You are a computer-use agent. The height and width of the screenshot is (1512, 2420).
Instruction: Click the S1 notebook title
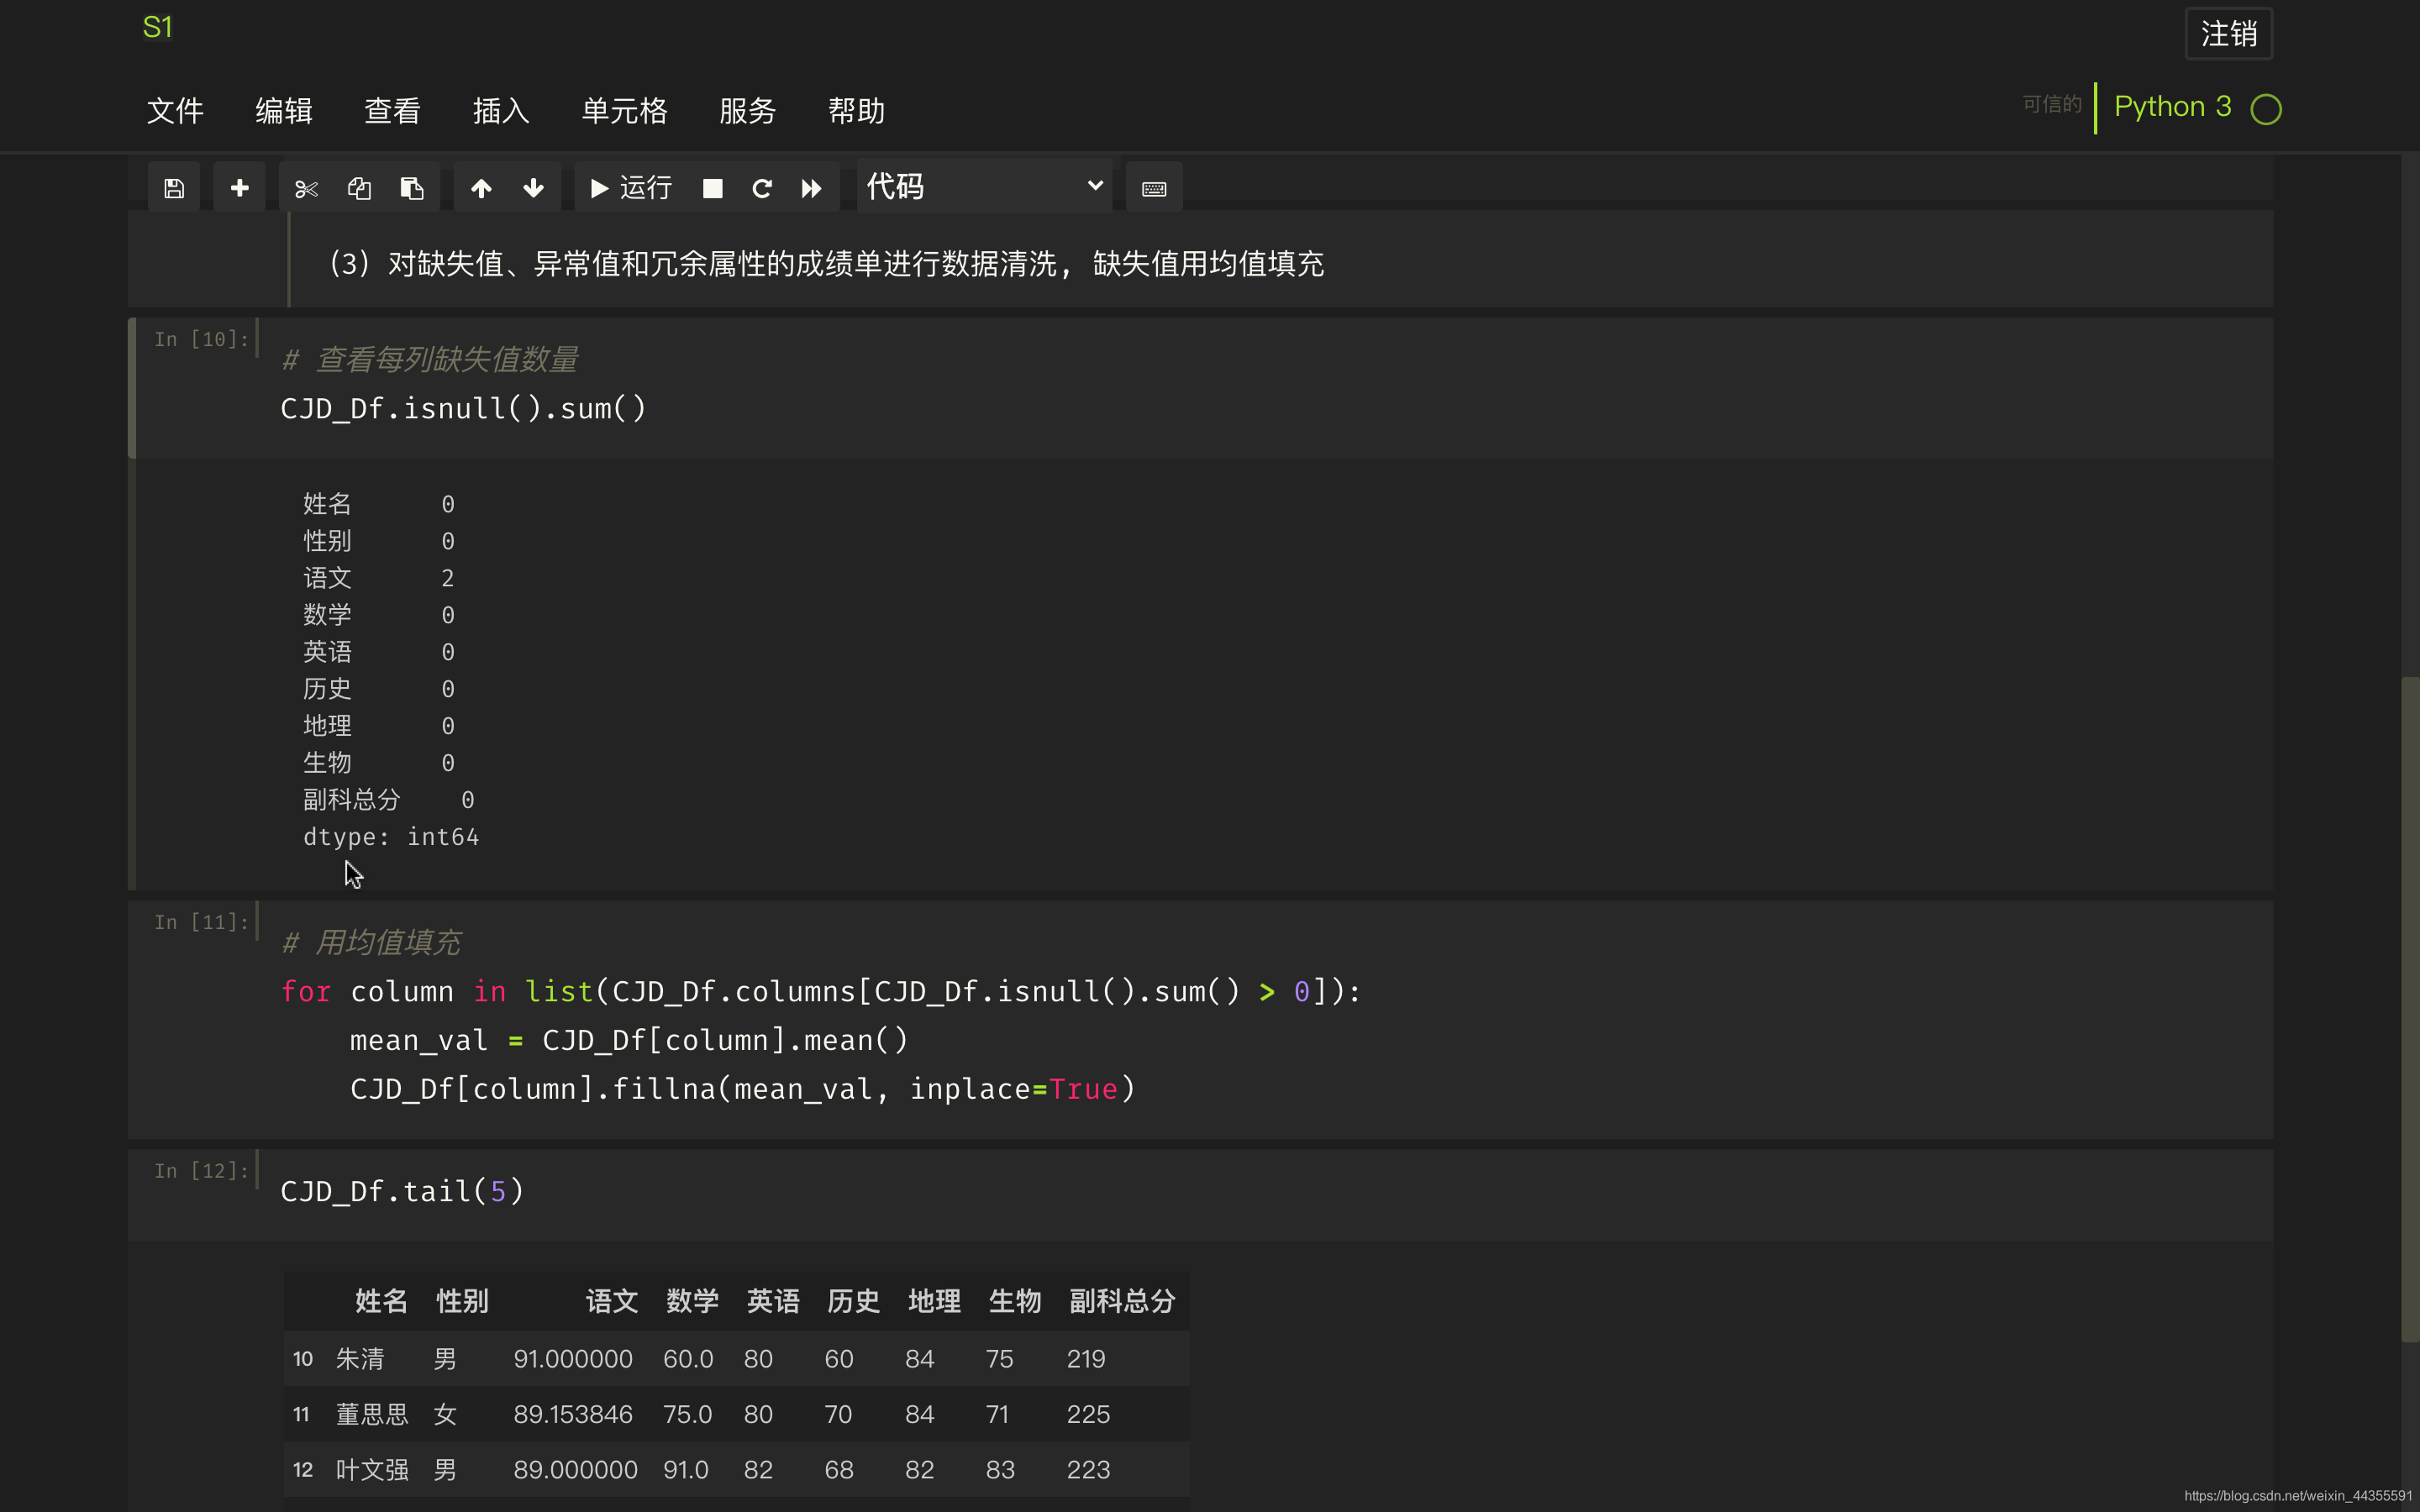pos(158,27)
